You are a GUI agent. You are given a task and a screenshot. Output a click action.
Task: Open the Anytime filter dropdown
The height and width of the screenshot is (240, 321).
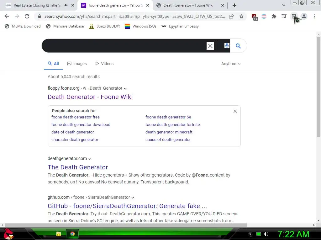click(231, 64)
